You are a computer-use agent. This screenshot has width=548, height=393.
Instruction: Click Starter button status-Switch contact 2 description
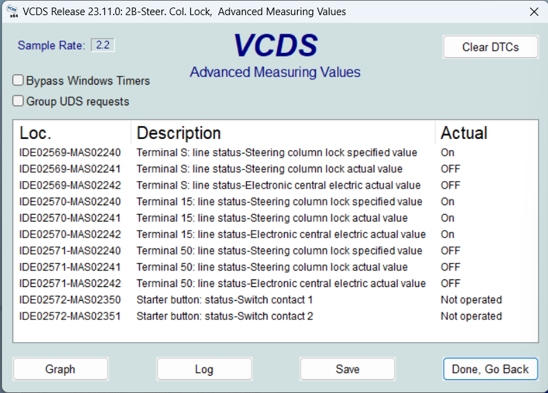225,317
